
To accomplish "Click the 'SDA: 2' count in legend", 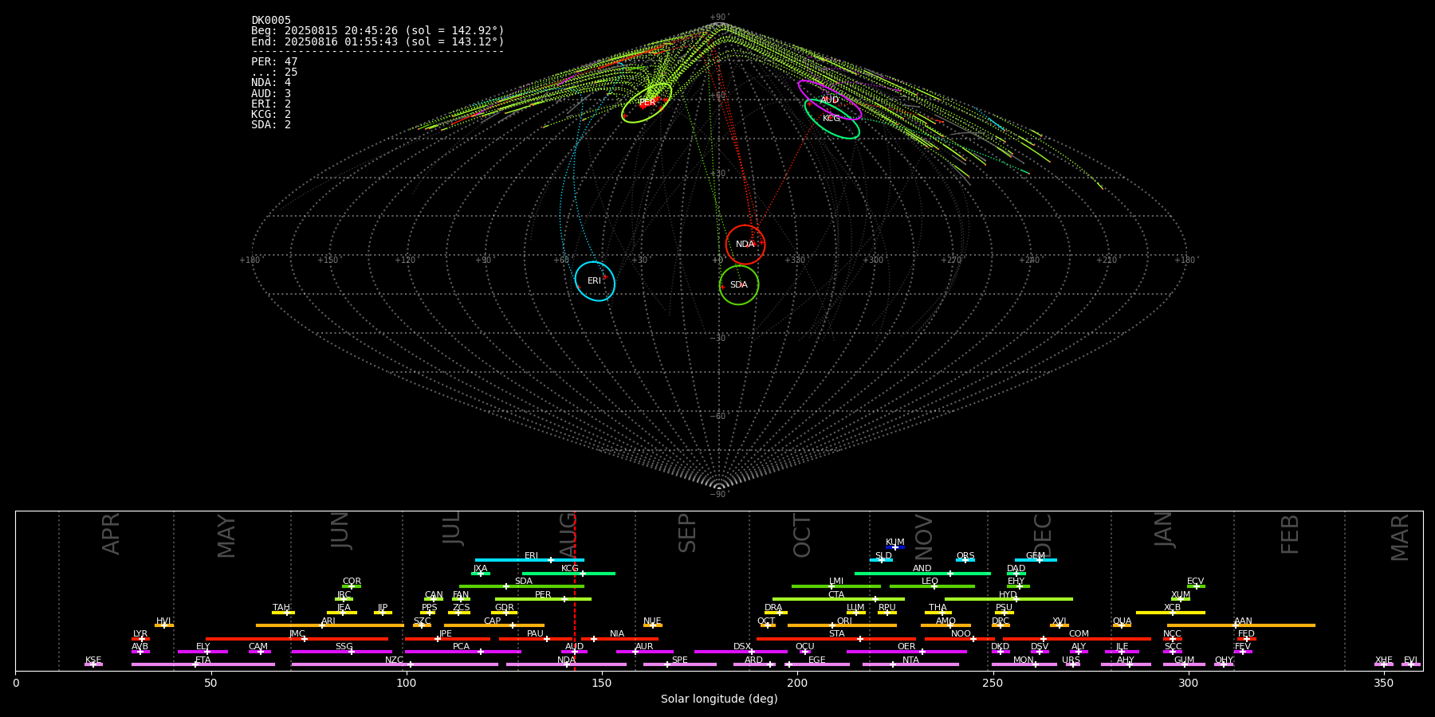I will click(x=271, y=124).
